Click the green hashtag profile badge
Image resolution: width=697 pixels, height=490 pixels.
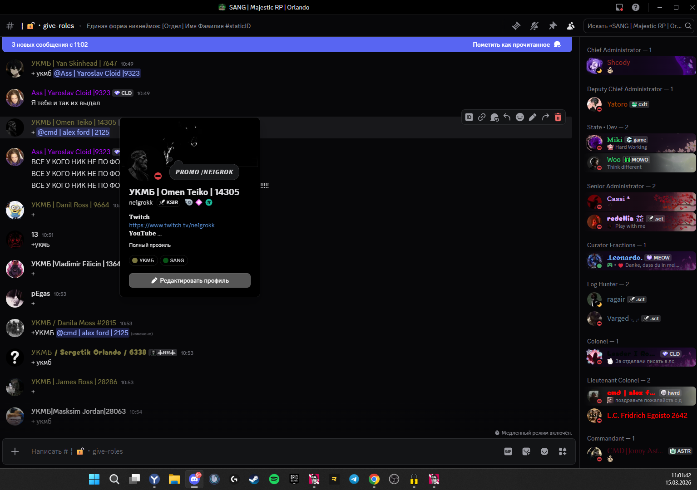tap(209, 202)
